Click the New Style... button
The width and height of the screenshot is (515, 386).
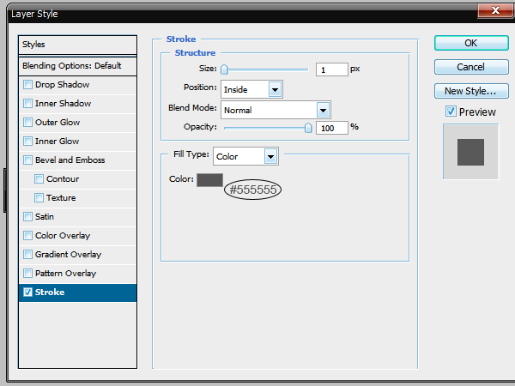point(470,91)
